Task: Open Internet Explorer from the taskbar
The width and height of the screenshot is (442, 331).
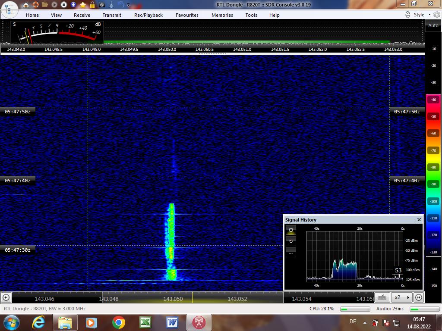Action: point(38,322)
